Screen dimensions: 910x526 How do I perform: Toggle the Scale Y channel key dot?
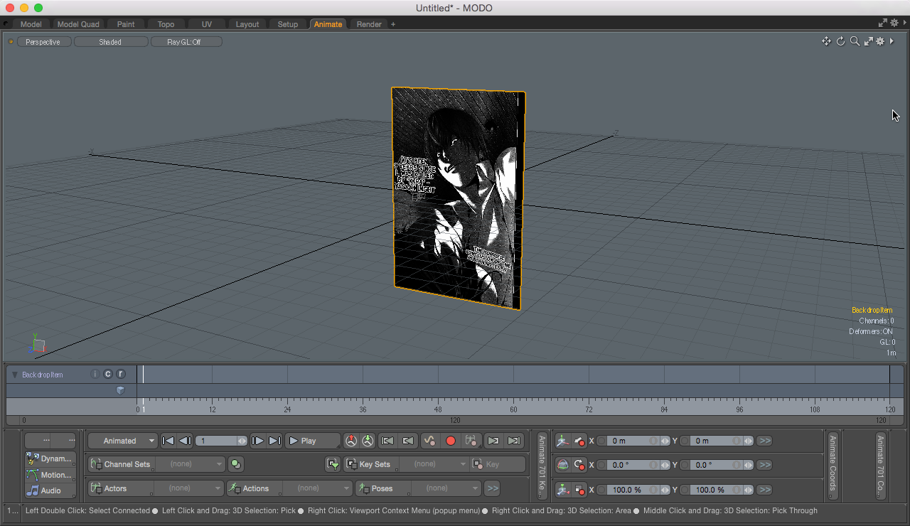[685, 490]
